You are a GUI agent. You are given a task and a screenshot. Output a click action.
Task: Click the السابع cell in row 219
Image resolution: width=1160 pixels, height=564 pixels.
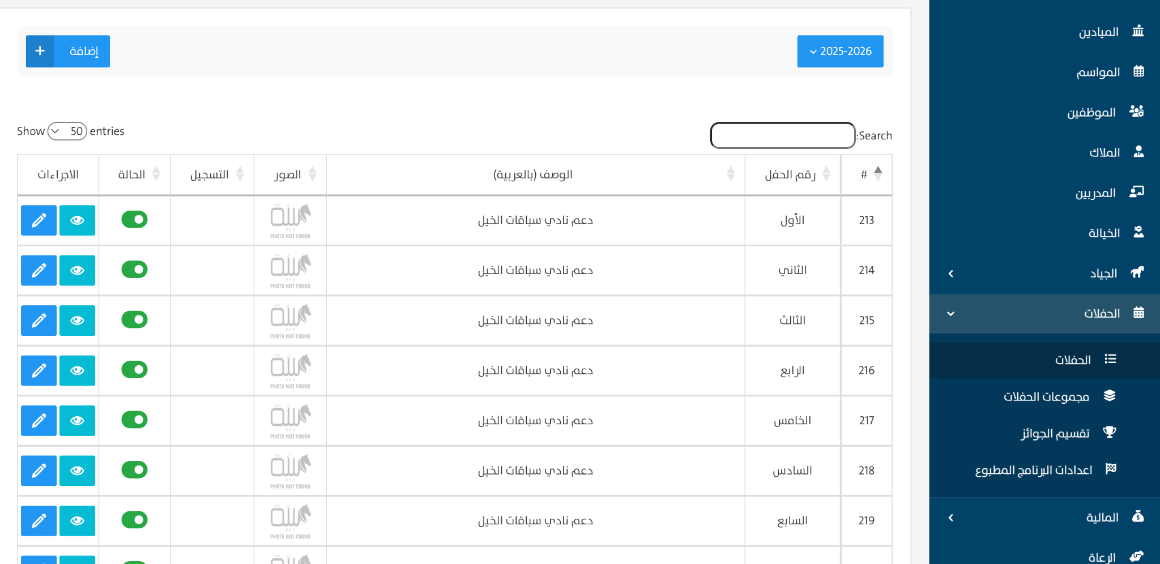[x=792, y=521]
